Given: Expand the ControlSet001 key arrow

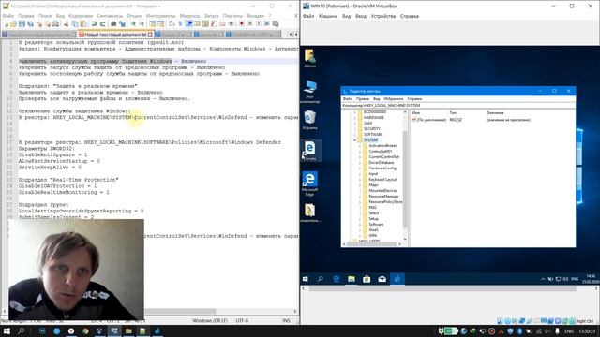Looking at the screenshot, I should pos(360,152).
